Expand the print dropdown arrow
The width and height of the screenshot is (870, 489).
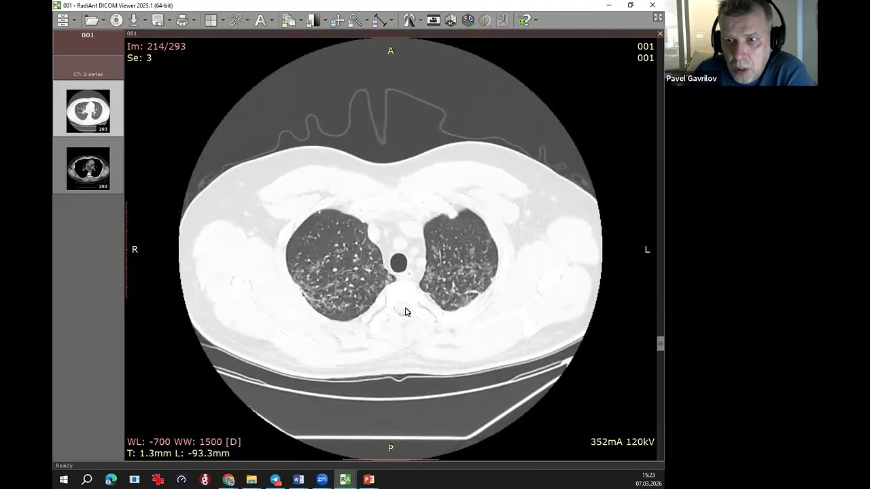pyautogui.click(x=194, y=20)
